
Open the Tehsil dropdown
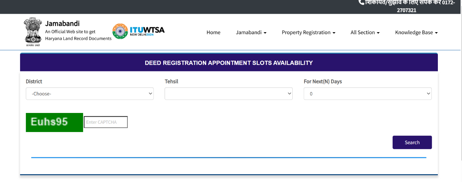[228, 94]
